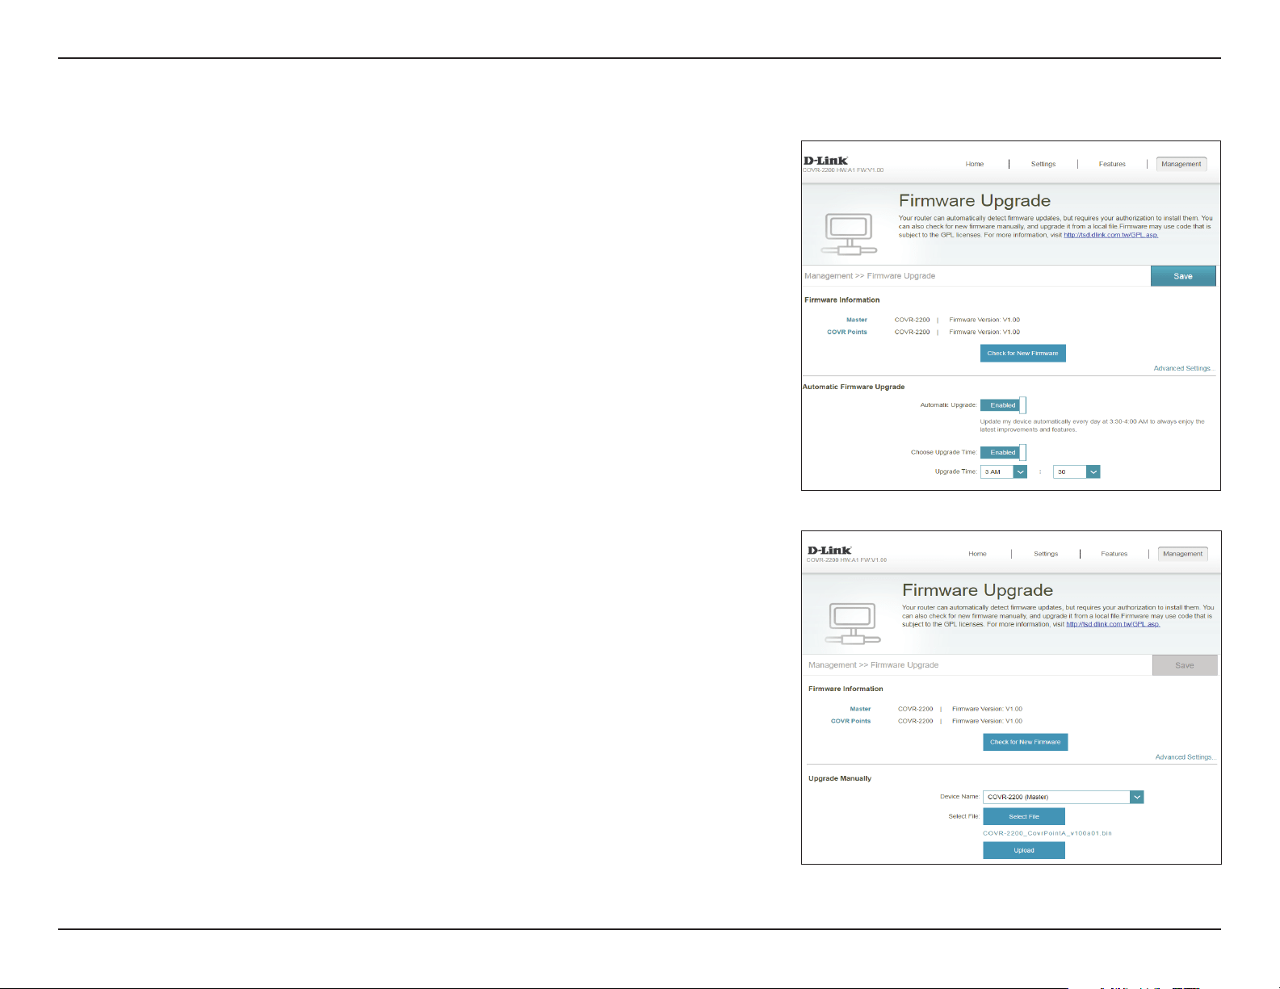This screenshot has width=1280, height=989.
Task: Click Firmware Information heading in upper screenshot
Action: (x=842, y=300)
